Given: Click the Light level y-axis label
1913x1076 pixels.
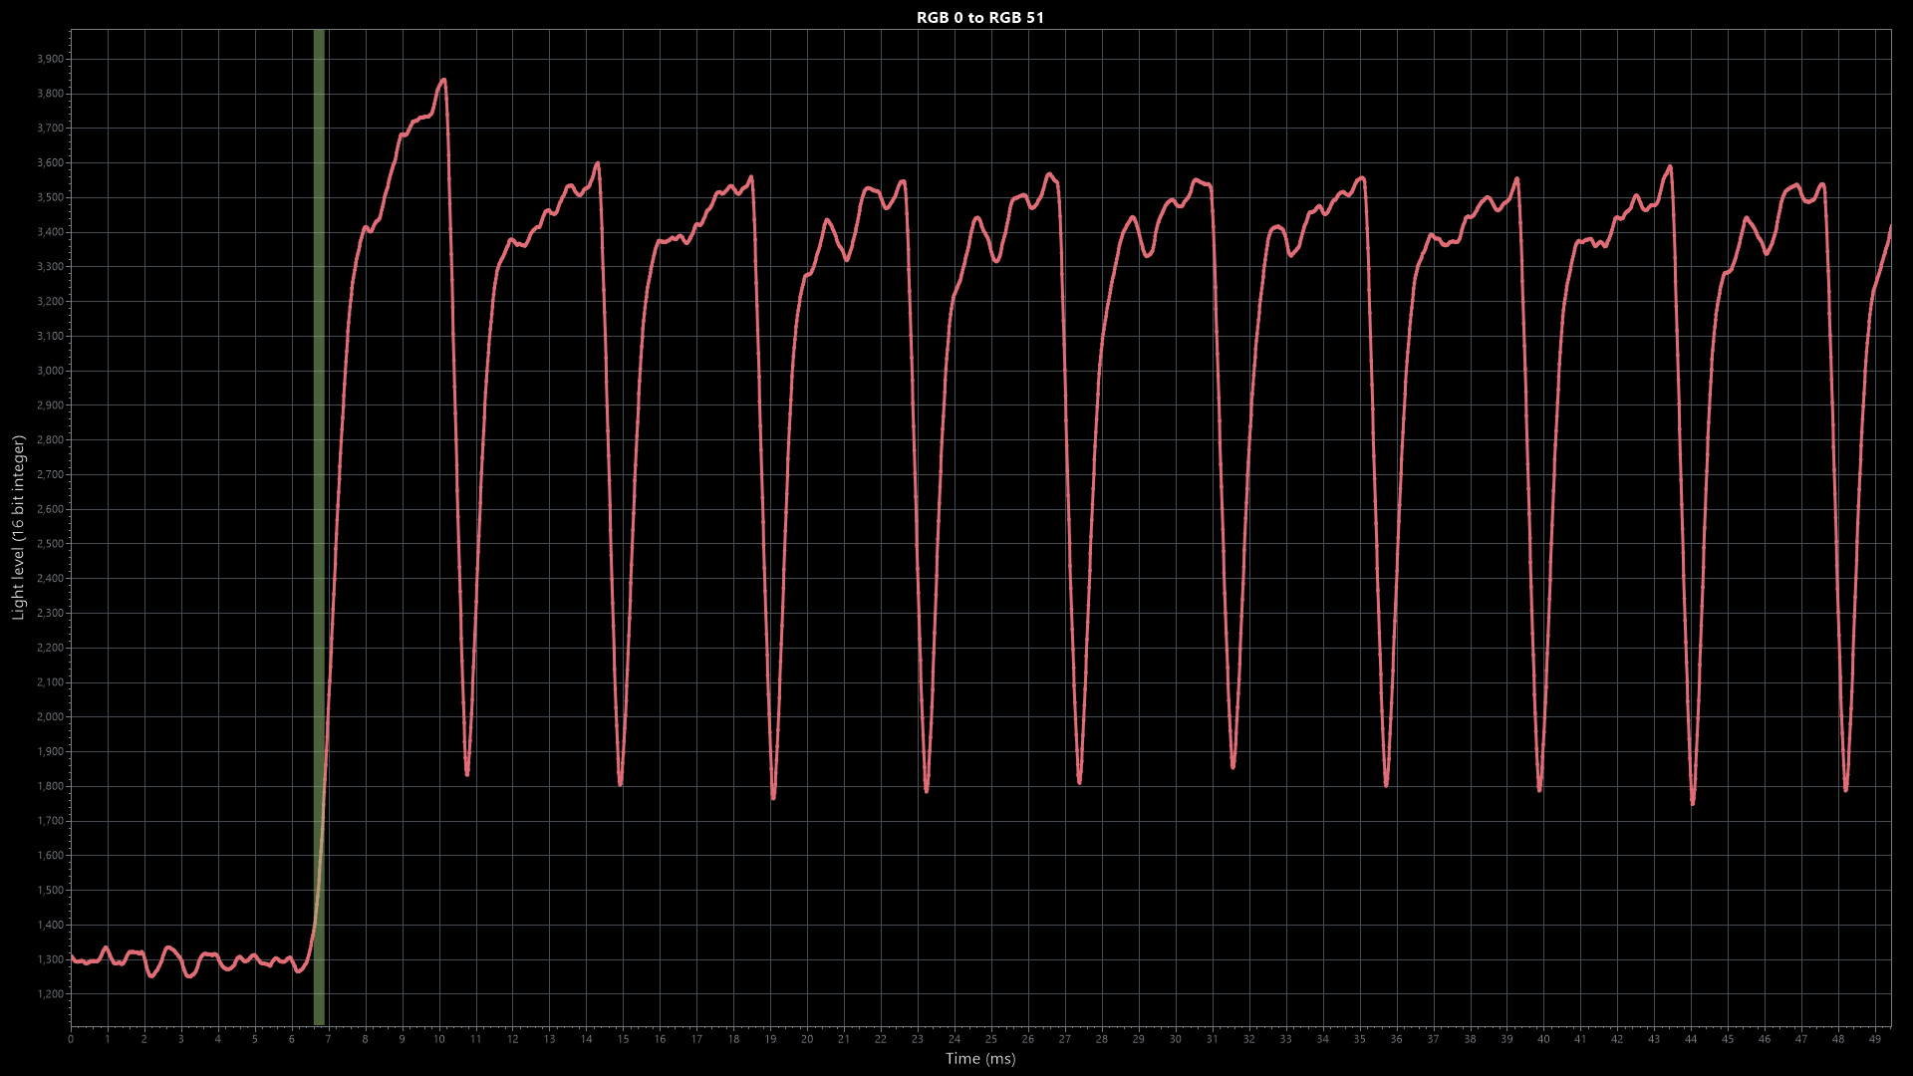Looking at the screenshot, I should coord(18,527).
